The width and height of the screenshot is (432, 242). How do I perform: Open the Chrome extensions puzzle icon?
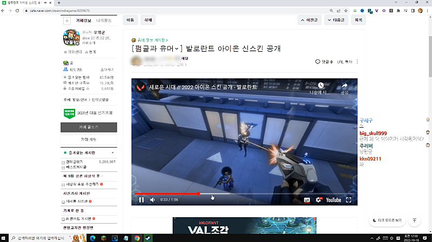399,11
